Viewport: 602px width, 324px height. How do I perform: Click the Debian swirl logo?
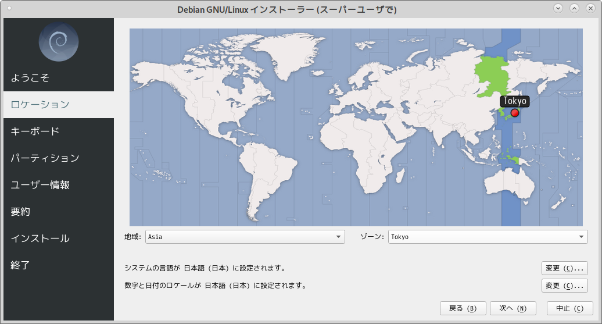59,42
